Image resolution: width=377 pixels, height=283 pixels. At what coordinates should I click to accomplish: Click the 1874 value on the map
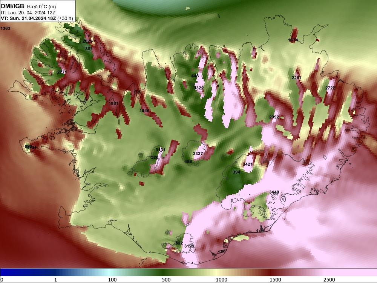(x=293, y=40)
